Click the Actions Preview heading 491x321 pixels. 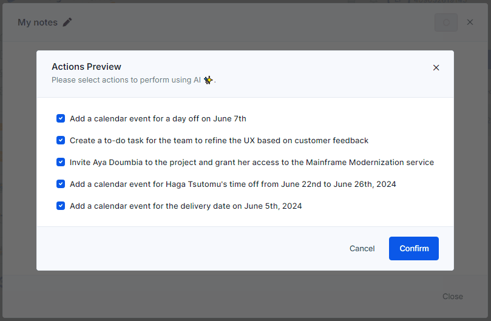(x=86, y=67)
